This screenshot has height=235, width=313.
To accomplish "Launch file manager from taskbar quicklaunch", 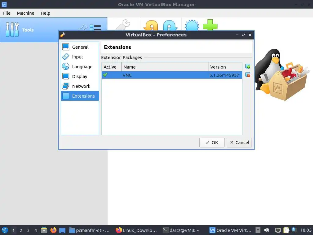I will point(44,230).
